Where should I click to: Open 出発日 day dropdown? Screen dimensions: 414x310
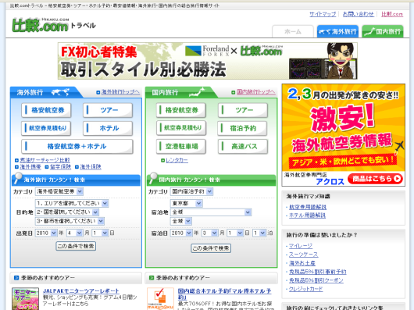(100, 233)
